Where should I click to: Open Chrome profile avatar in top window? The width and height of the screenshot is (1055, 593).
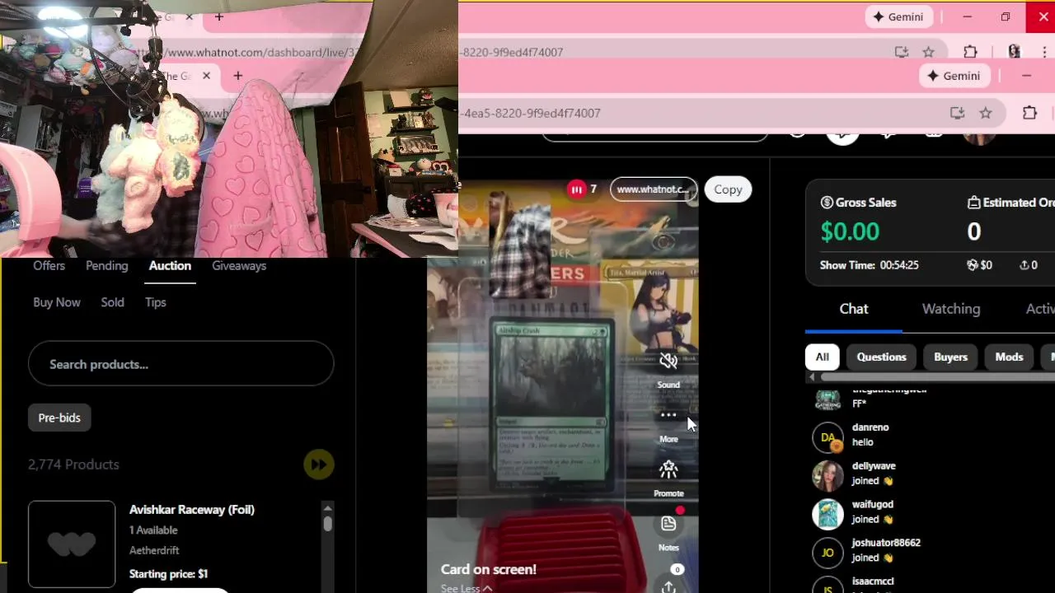point(1014,52)
